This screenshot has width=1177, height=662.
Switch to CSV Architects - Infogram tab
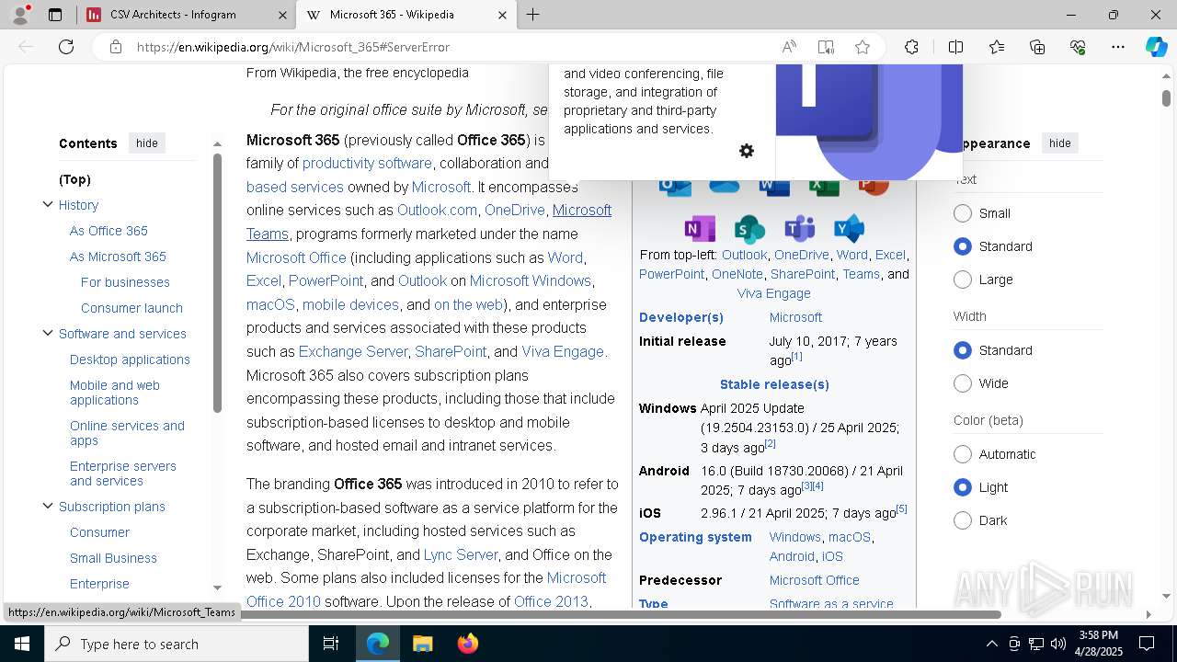(x=184, y=15)
